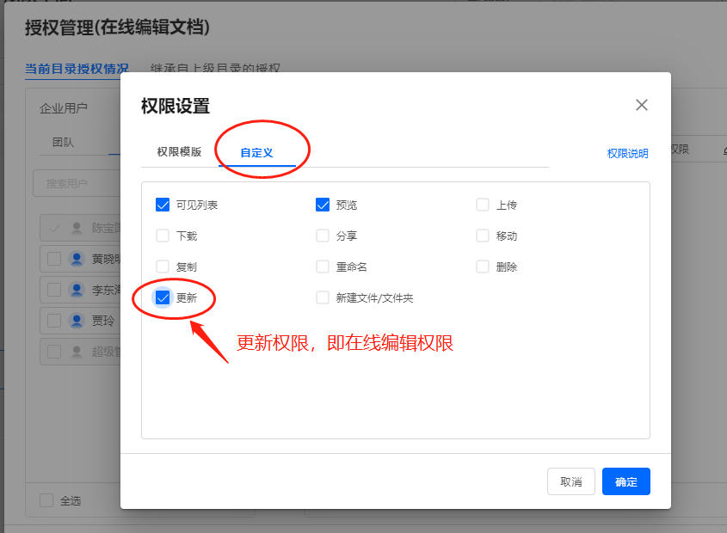Enable the 上传 permission checkbox

coord(483,205)
